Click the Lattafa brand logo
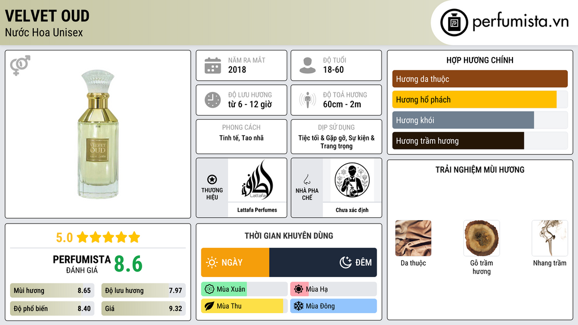 point(257,180)
